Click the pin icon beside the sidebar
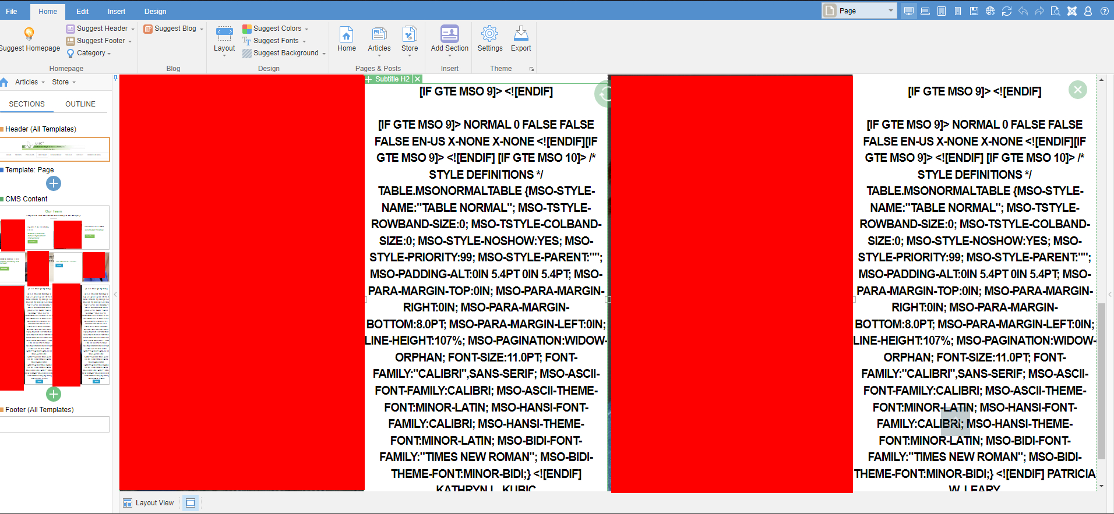Screen dimensions: 1114x514 115,77
